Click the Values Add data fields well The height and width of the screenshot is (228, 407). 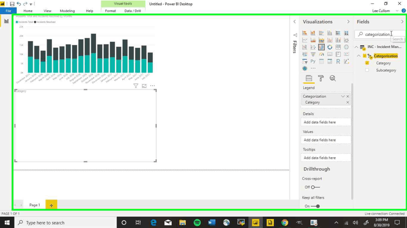(x=326, y=140)
